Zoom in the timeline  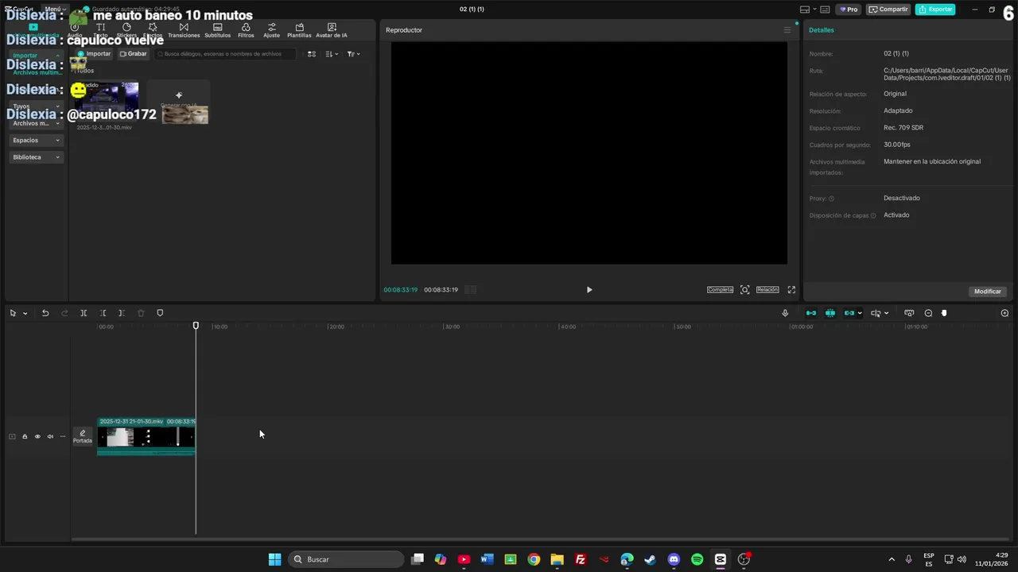coord(1004,313)
